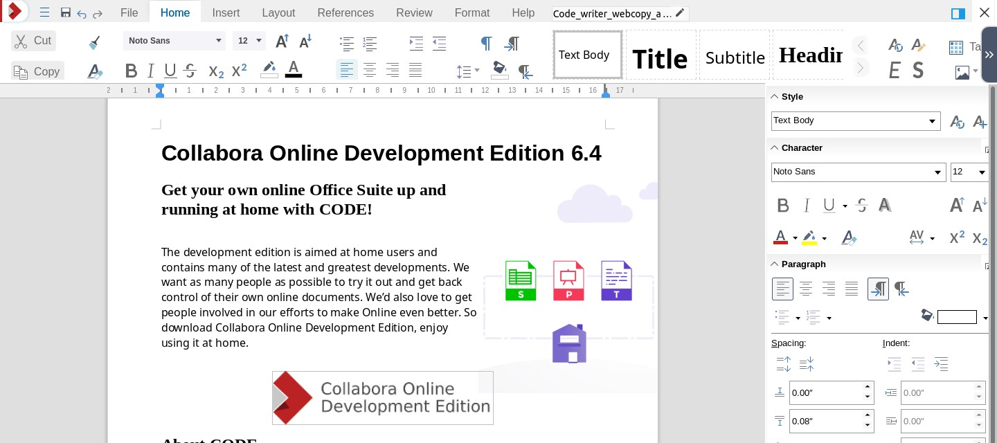Click the Cut button in the toolbar
997x443 pixels.
click(33, 41)
